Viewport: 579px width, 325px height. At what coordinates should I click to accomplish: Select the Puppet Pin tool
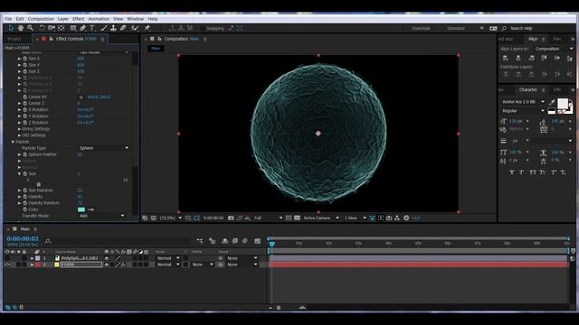tap(147, 28)
